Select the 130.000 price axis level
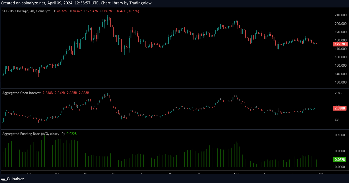Screen dimensions: 349x183 click(340, 82)
